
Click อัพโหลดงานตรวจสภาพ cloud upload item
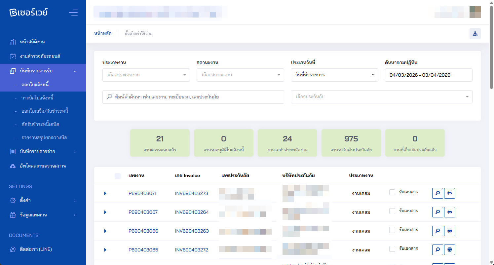coord(43,166)
